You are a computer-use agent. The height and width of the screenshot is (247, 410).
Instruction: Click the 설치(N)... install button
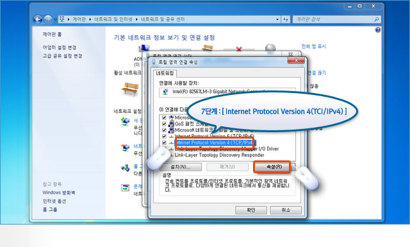pos(181,167)
